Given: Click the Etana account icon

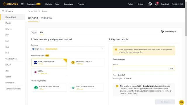Looking at the screenshot, I should click(73, 87).
